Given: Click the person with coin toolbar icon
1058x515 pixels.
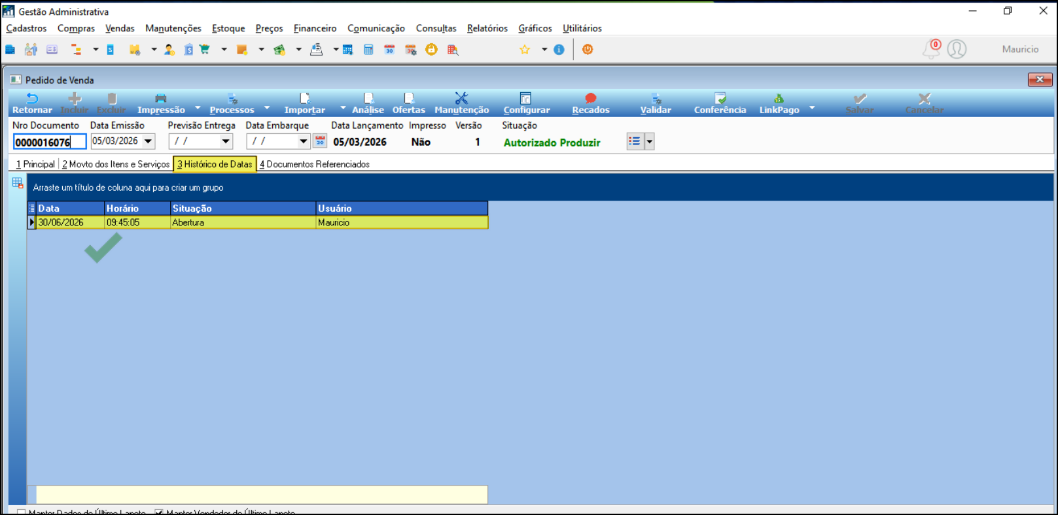Looking at the screenshot, I should click(169, 50).
